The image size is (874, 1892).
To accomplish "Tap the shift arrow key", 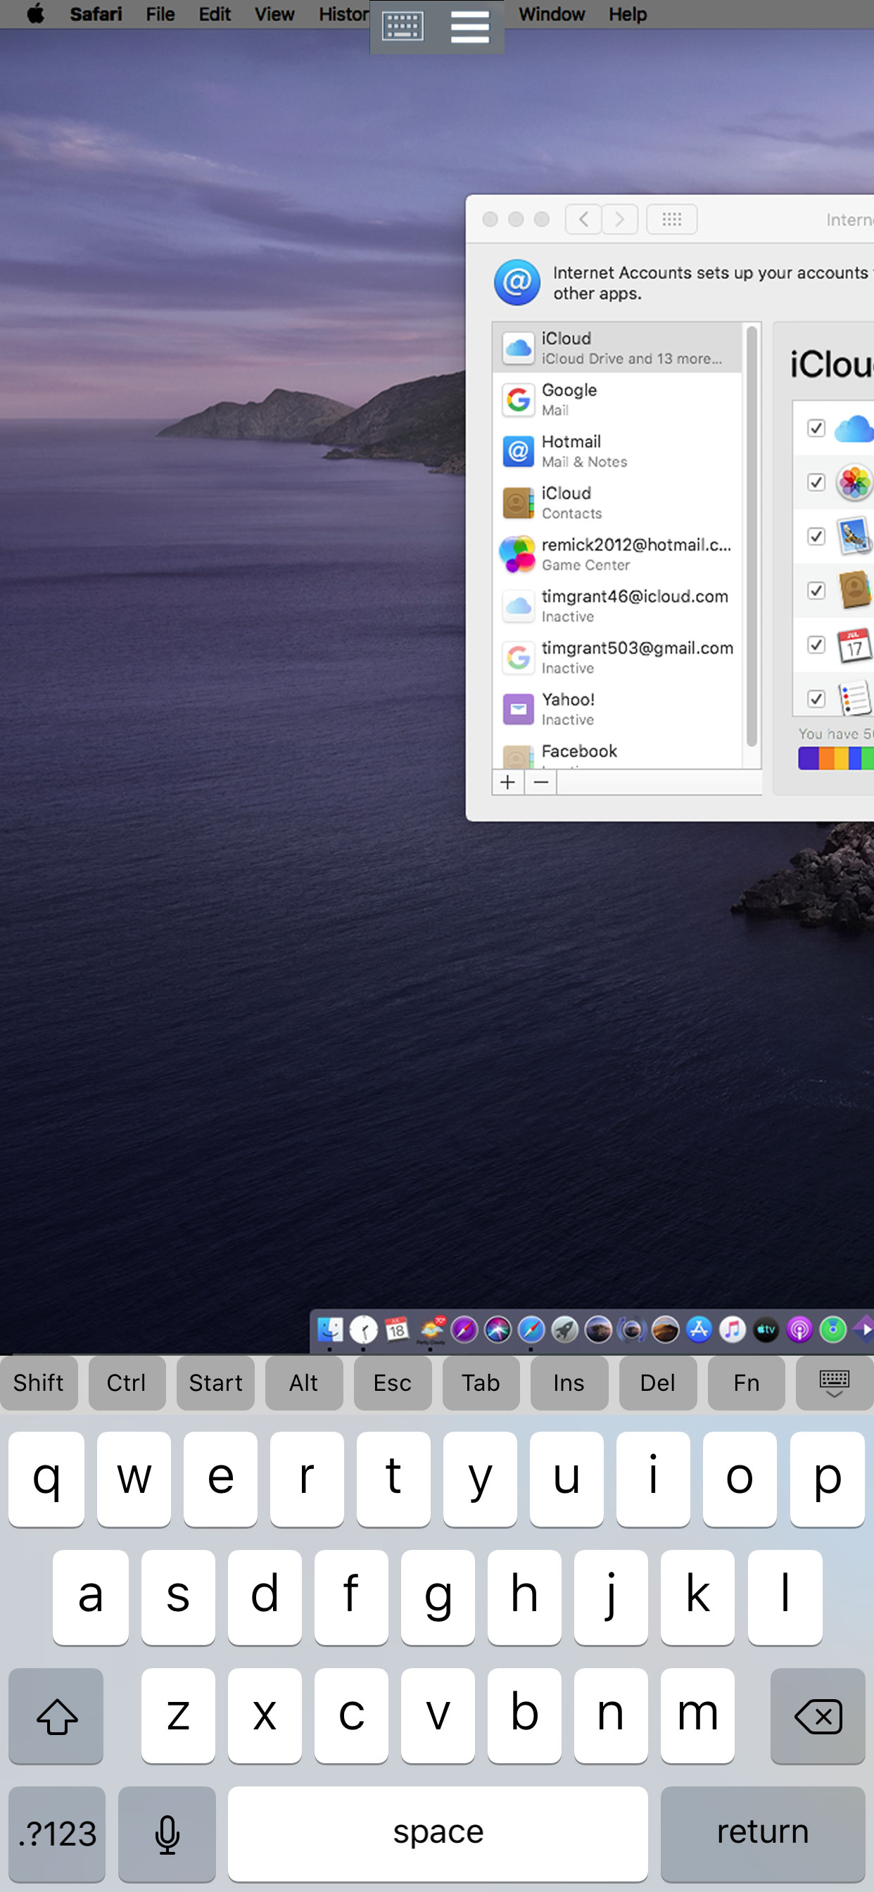I will tap(56, 1717).
